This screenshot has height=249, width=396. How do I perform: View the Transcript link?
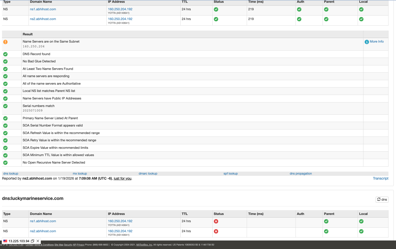pyautogui.click(x=380, y=178)
